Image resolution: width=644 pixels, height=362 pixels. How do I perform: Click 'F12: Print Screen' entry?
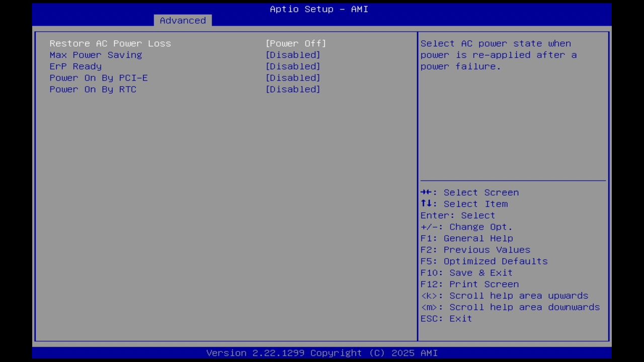469,284
